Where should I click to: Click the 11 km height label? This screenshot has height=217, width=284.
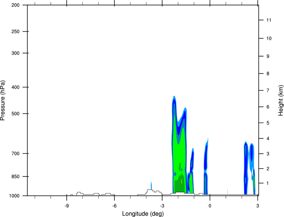[x=269, y=20]
